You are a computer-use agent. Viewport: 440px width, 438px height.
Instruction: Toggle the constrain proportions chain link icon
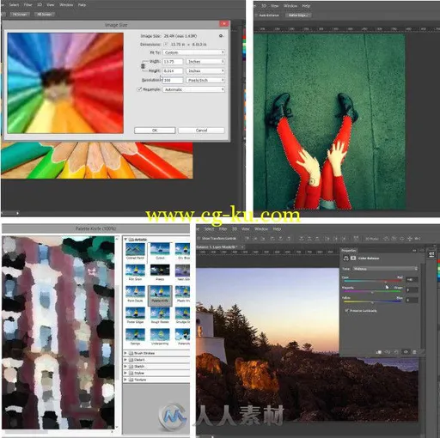point(143,66)
